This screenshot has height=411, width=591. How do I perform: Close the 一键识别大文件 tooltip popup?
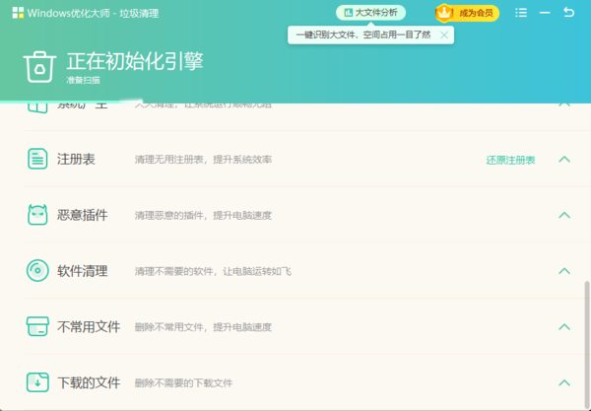tap(444, 34)
